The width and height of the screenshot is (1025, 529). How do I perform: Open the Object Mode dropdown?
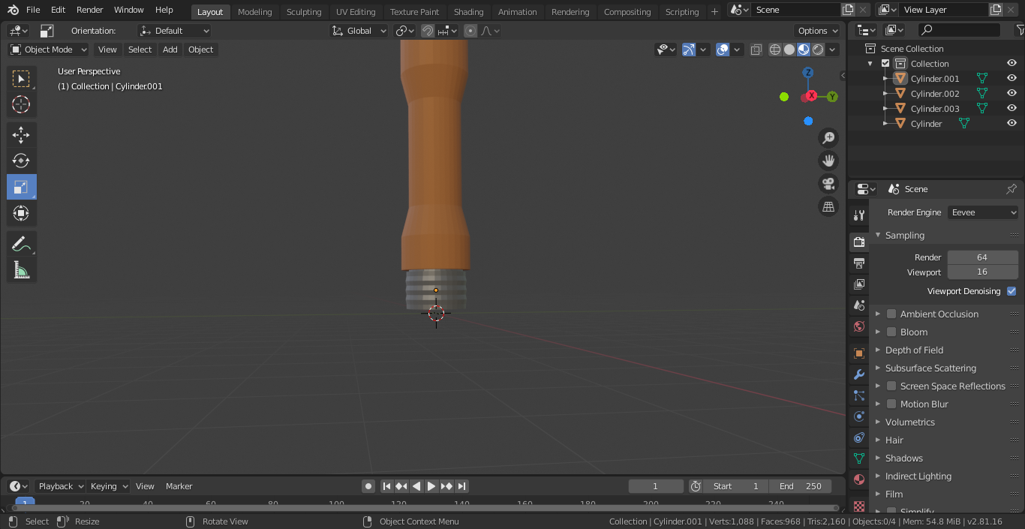click(49, 50)
